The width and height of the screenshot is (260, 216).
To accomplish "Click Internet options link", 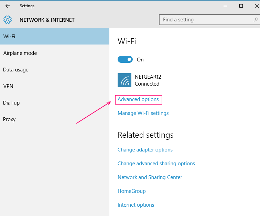I will 136,205.
